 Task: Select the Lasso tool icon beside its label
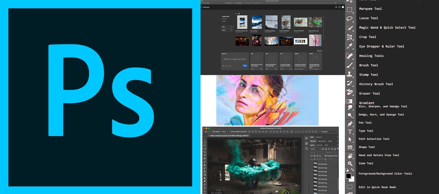coord(350,19)
